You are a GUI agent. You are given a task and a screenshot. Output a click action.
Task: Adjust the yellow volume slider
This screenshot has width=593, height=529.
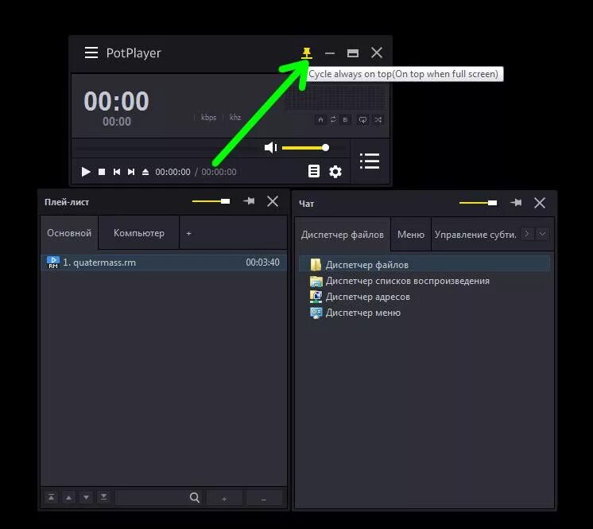pyautogui.click(x=305, y=148)
